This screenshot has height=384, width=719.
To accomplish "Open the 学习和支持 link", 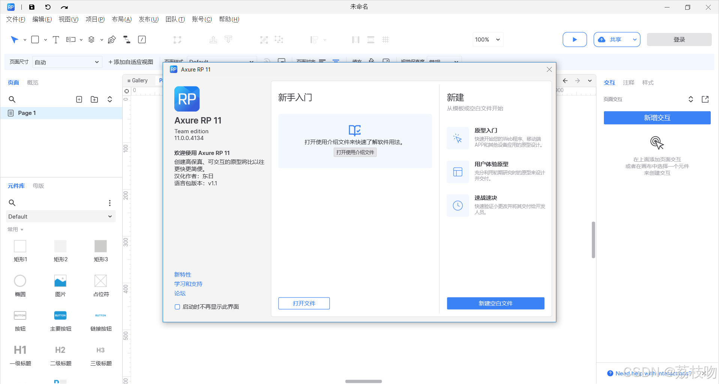I will click(188, 284).
